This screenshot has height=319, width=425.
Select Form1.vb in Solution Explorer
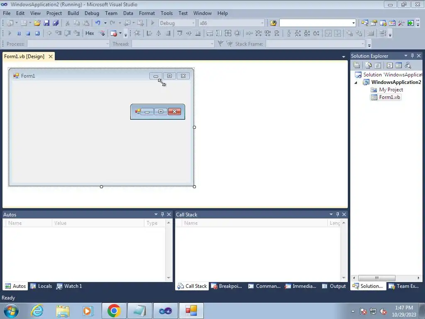(386, 97)
